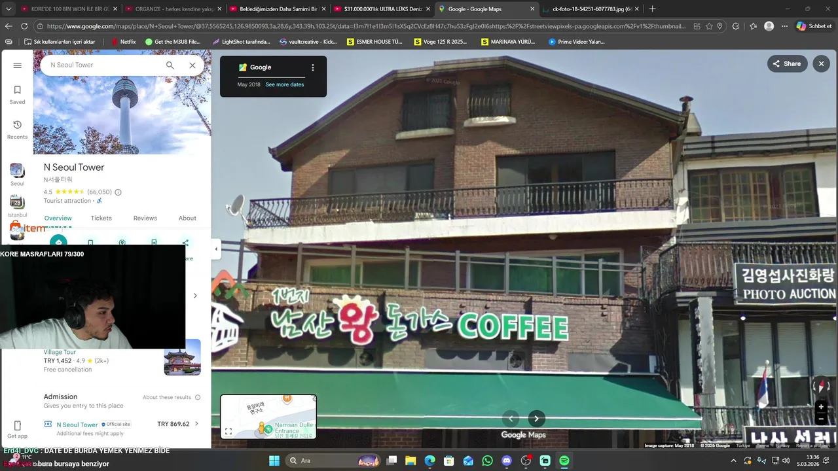838x471 pixels.
Task: Click the Send to phone icon
Action: [154, 242]
